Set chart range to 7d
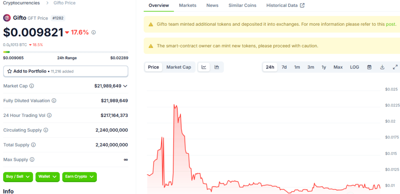Viewport: 400px width, 194px height. (284, 67)
